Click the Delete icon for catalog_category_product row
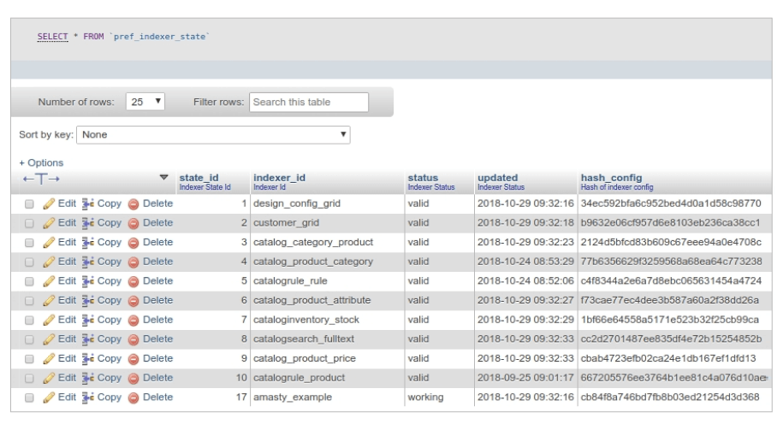The height and width of the screenshot is (430, 783). point(133,242)
